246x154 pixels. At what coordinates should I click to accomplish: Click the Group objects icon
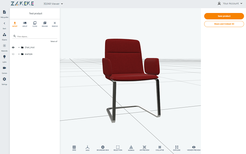pos(25,23)
